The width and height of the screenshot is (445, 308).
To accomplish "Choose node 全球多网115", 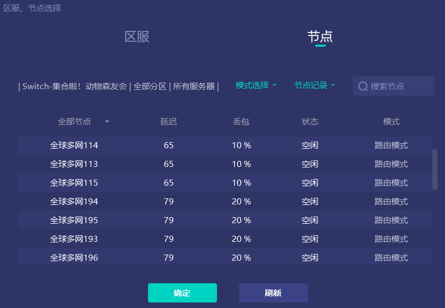I will 74,183.
